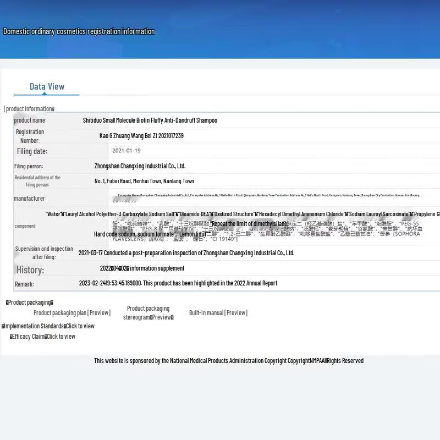Click the filing date value '2021-01-19'

(127, 151)
